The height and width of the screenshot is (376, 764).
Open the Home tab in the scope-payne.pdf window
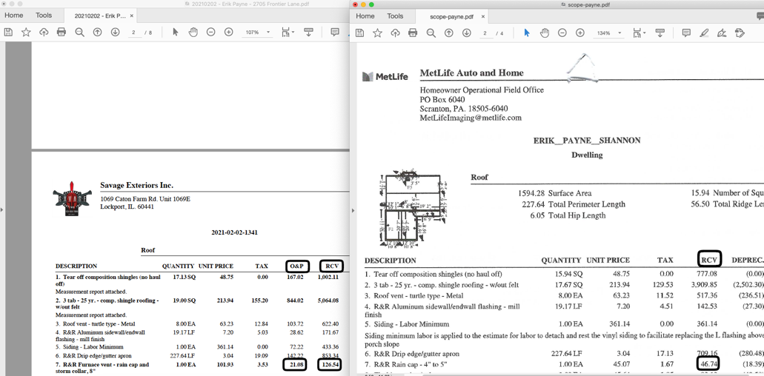(365, 16)
